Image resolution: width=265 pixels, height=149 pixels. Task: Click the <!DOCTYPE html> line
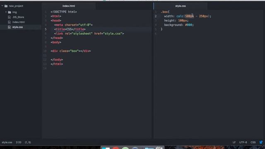[x=64, y=12]
